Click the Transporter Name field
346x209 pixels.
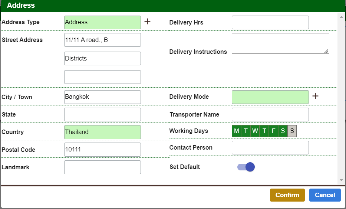[270, 115]
